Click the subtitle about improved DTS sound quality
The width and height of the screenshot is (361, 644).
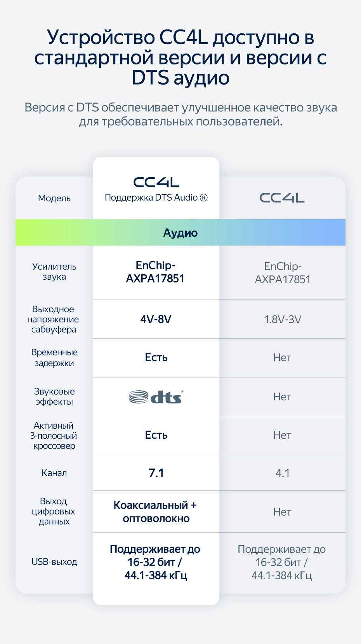click(x=180, y=114)
